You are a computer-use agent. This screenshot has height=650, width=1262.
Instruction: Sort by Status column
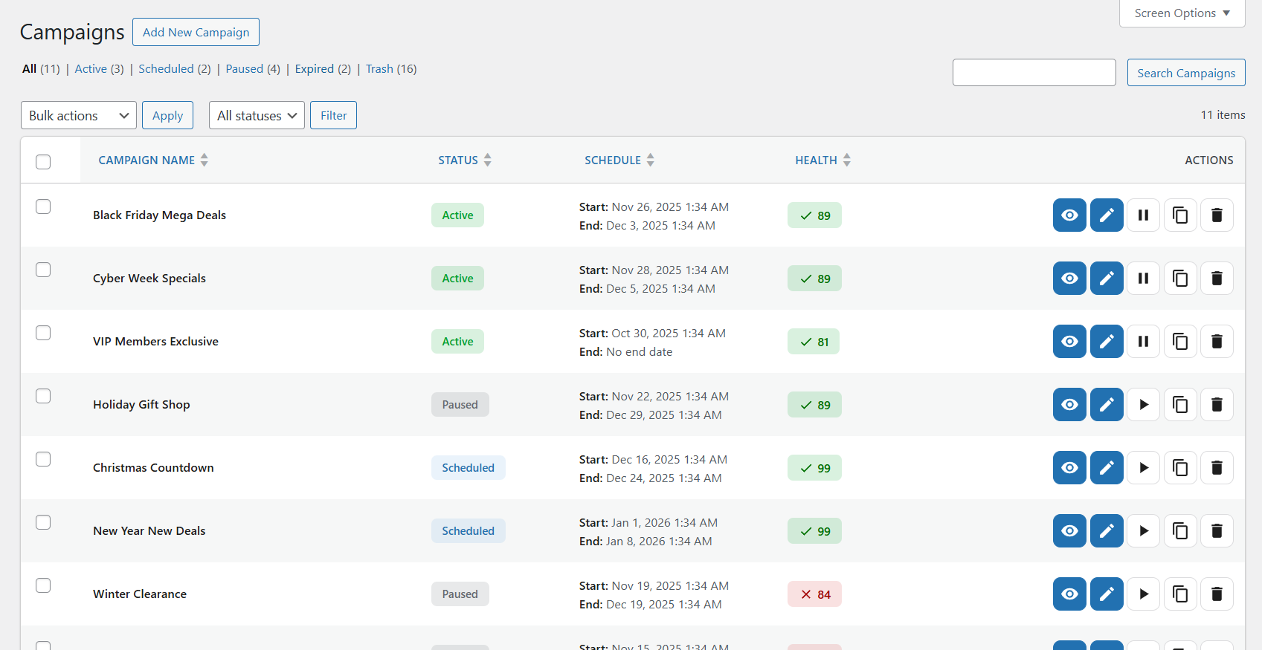click(x=465, y=160)
